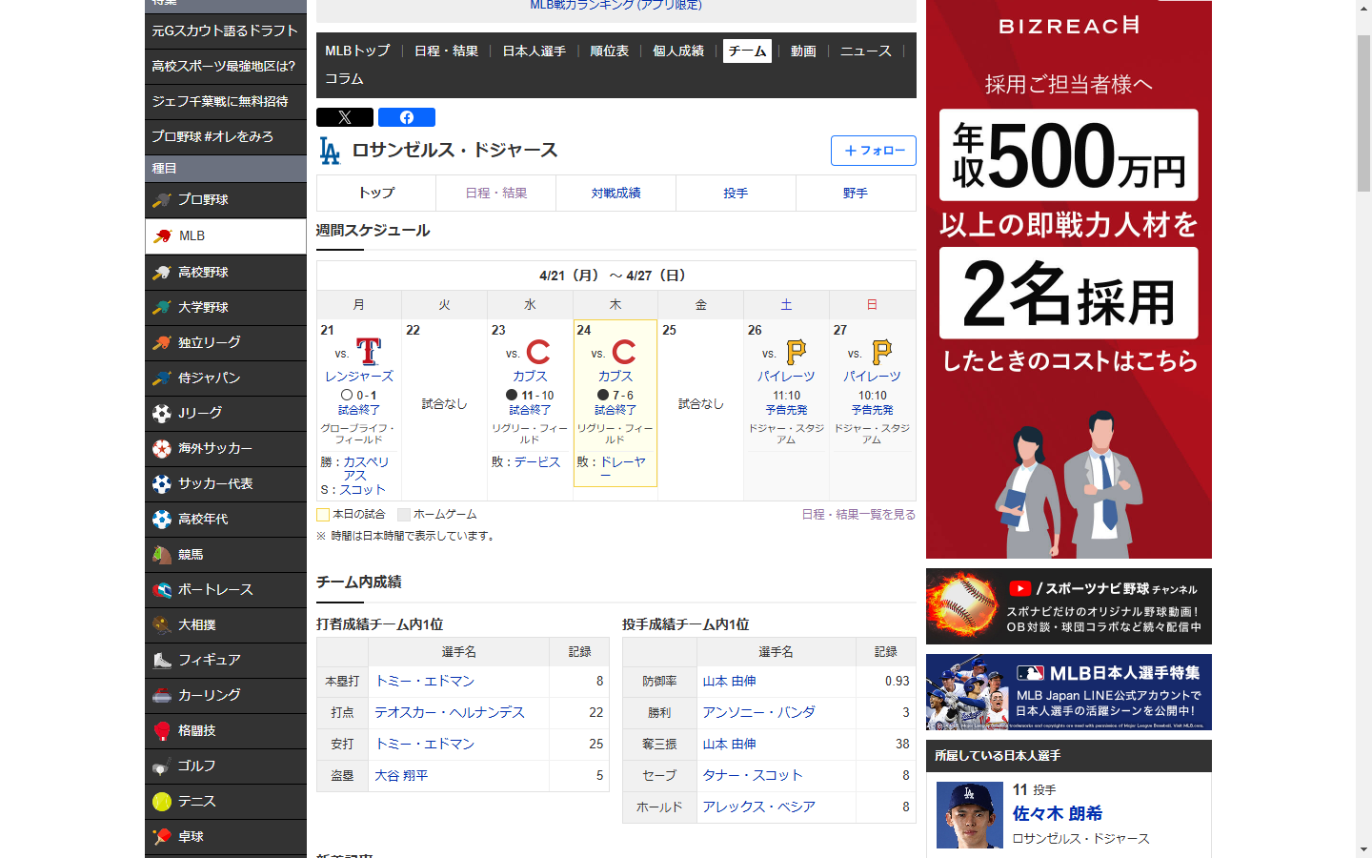Open the 順位表 menu item
The image size is (1372, 858).
(610, 51)
